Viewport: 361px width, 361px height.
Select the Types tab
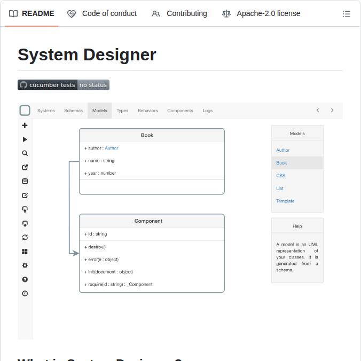point(122,111)
